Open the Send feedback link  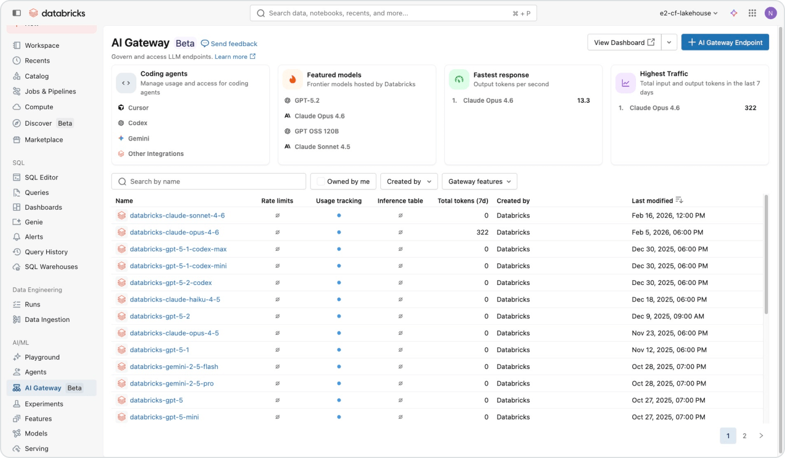[x=229, y=43]
